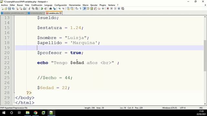Save the current file with the Save icon

click(9, 9)
